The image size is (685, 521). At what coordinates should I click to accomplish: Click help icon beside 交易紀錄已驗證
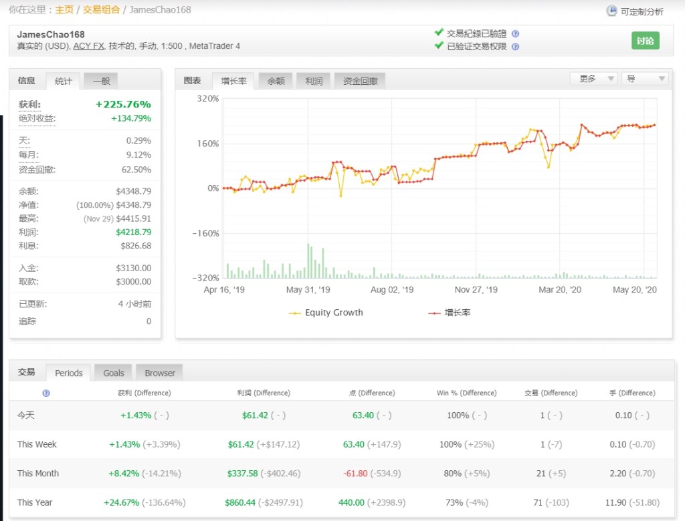click(x=515, y=33)
